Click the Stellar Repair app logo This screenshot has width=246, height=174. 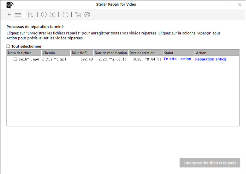10,5
